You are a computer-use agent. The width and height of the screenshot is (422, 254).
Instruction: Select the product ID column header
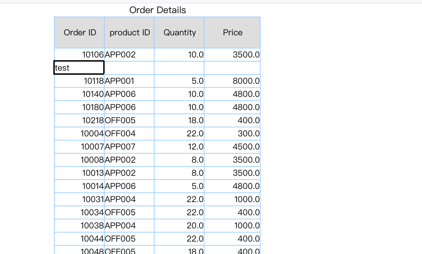click(129, 33)
